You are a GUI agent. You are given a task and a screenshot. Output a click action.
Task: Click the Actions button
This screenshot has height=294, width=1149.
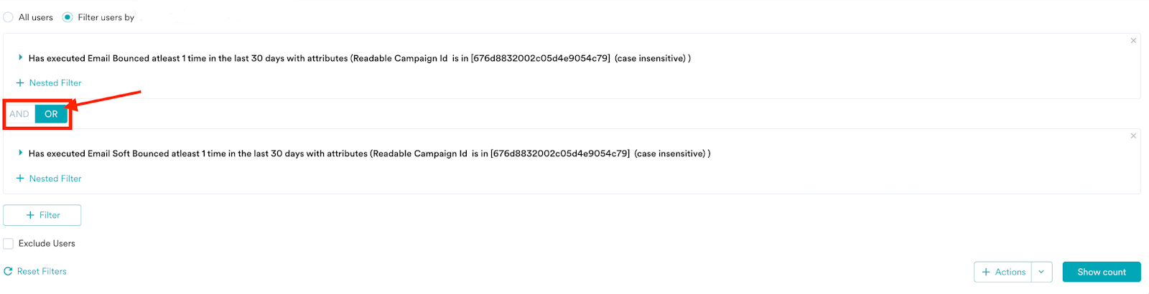coord(1003,272)
